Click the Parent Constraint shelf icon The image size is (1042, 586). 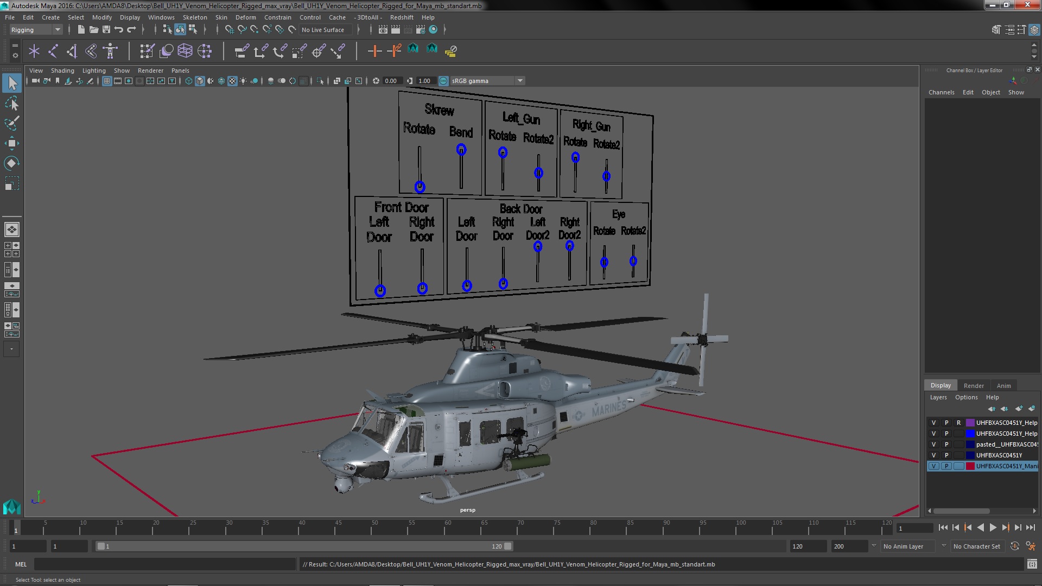(x=242, y=51)
